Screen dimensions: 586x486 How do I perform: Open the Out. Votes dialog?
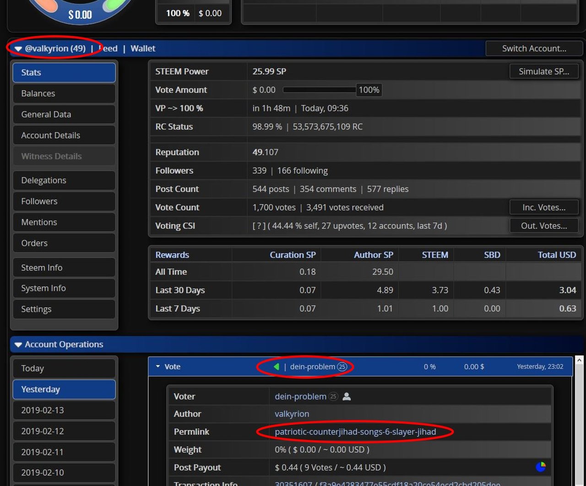click(544, 226)
